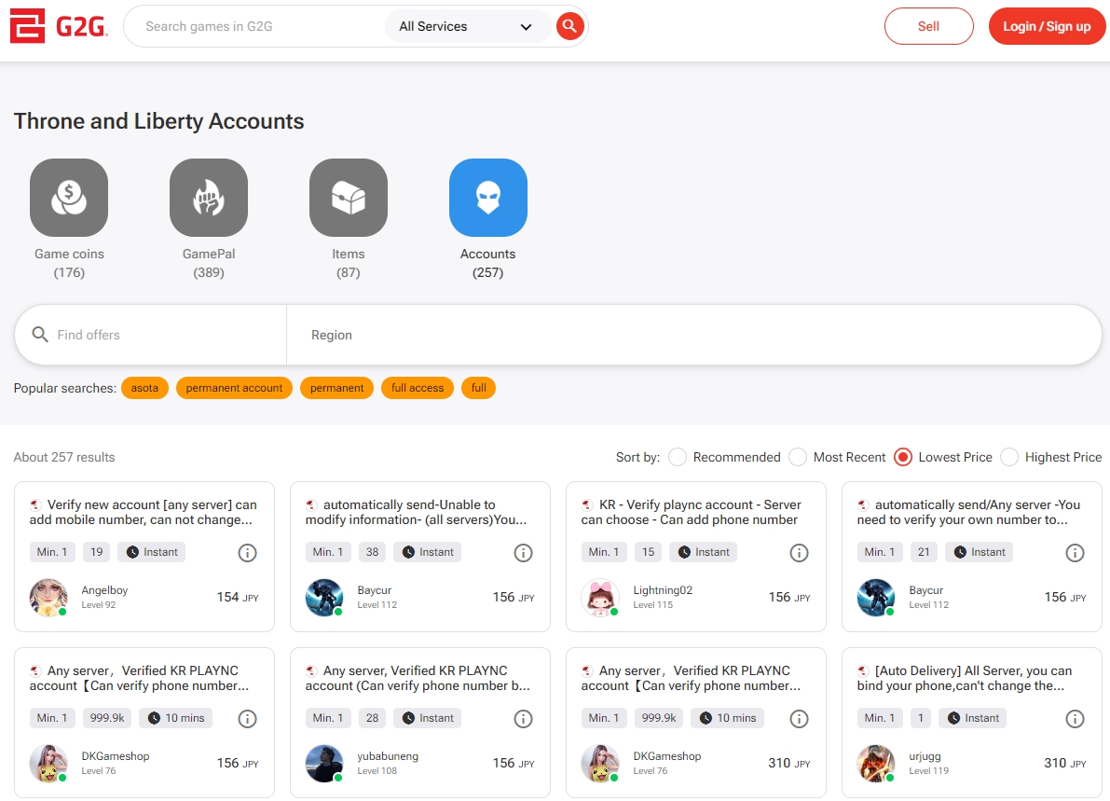Open info icon on Lightning02's offer
Image resolution: width=1110 pixels, height=801 pixels.
point(800,552)
